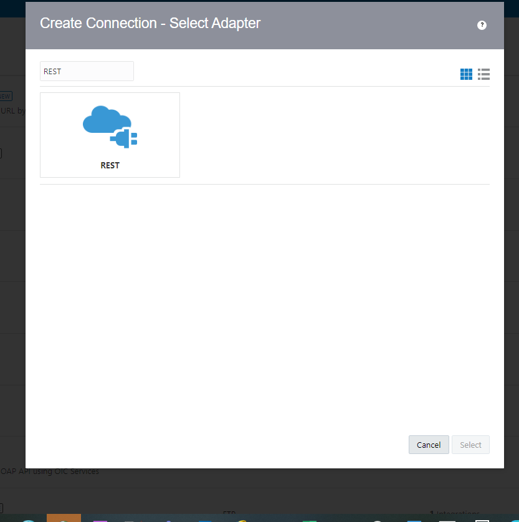Click the bold REST label under icon
This screenshot has width=519, height=522.
pyautogui.click(x=110, y=165)
